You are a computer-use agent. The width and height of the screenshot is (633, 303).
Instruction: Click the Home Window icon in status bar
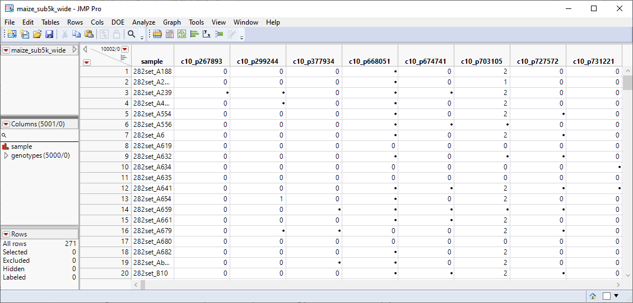pos(593,296)
